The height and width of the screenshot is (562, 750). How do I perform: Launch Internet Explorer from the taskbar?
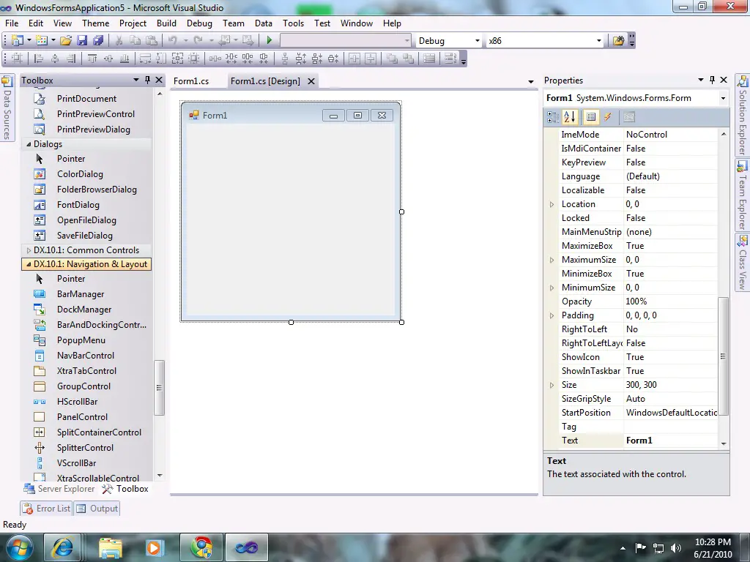pos(63,547)
